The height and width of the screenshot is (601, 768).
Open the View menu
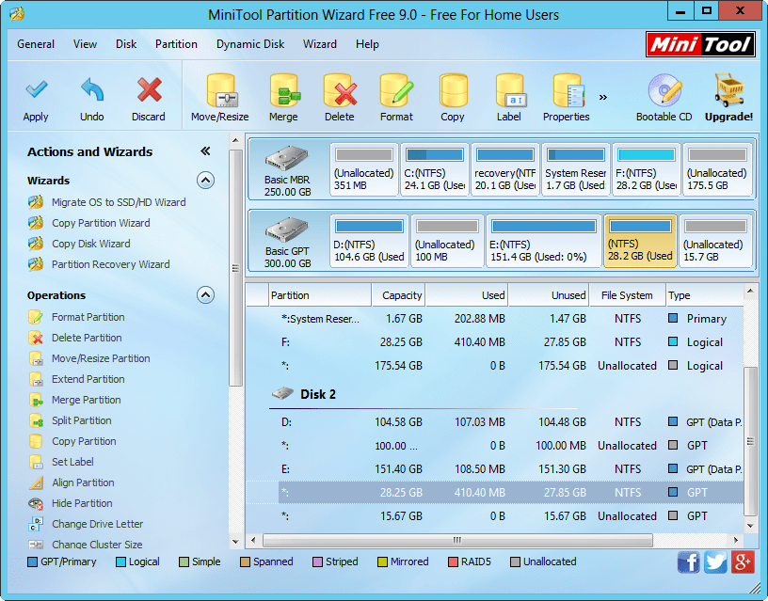coord(85,43)
